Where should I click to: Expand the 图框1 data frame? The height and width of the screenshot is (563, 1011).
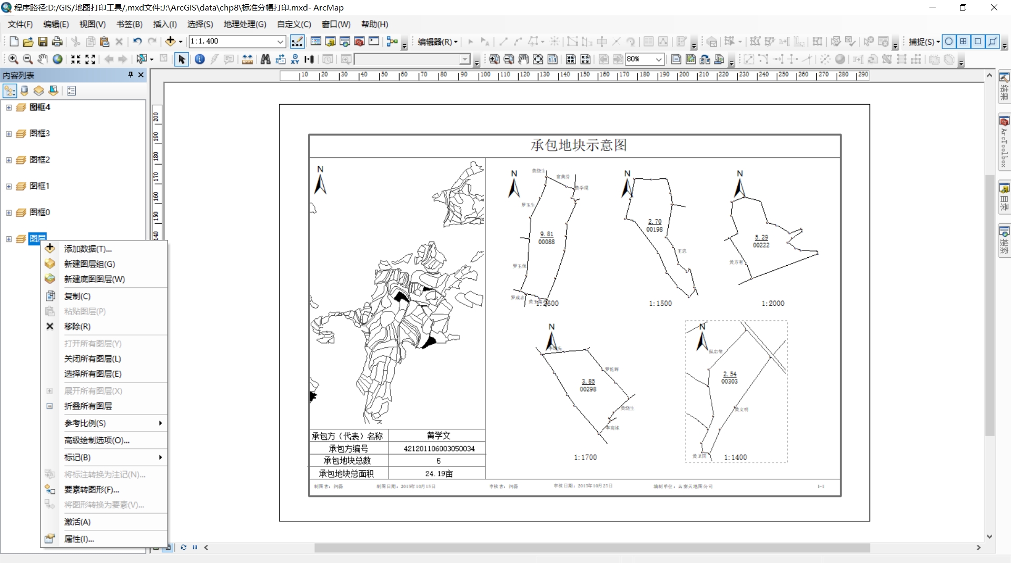[8, 186]
